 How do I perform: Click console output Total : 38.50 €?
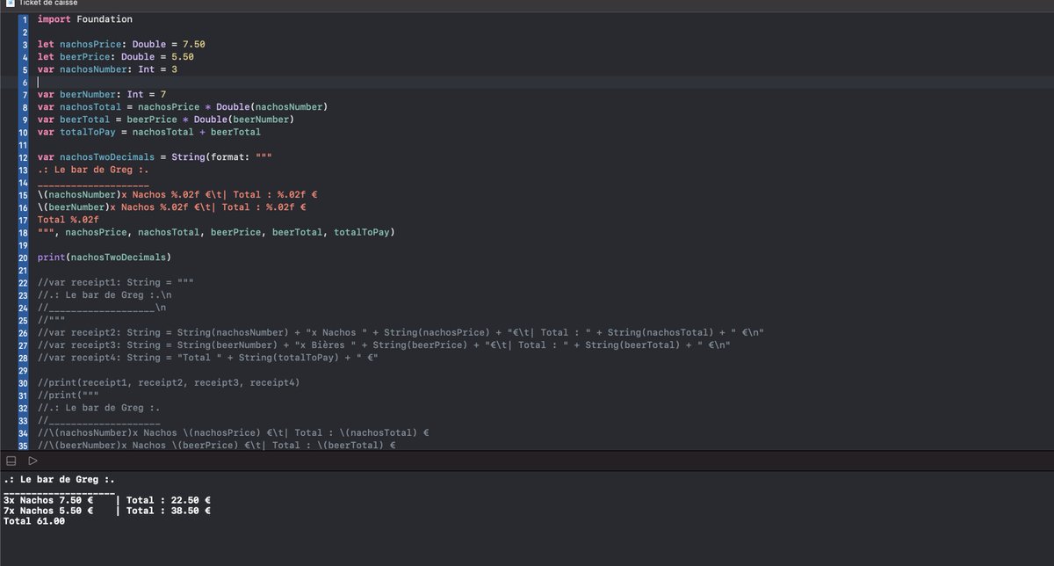(170, 511)
